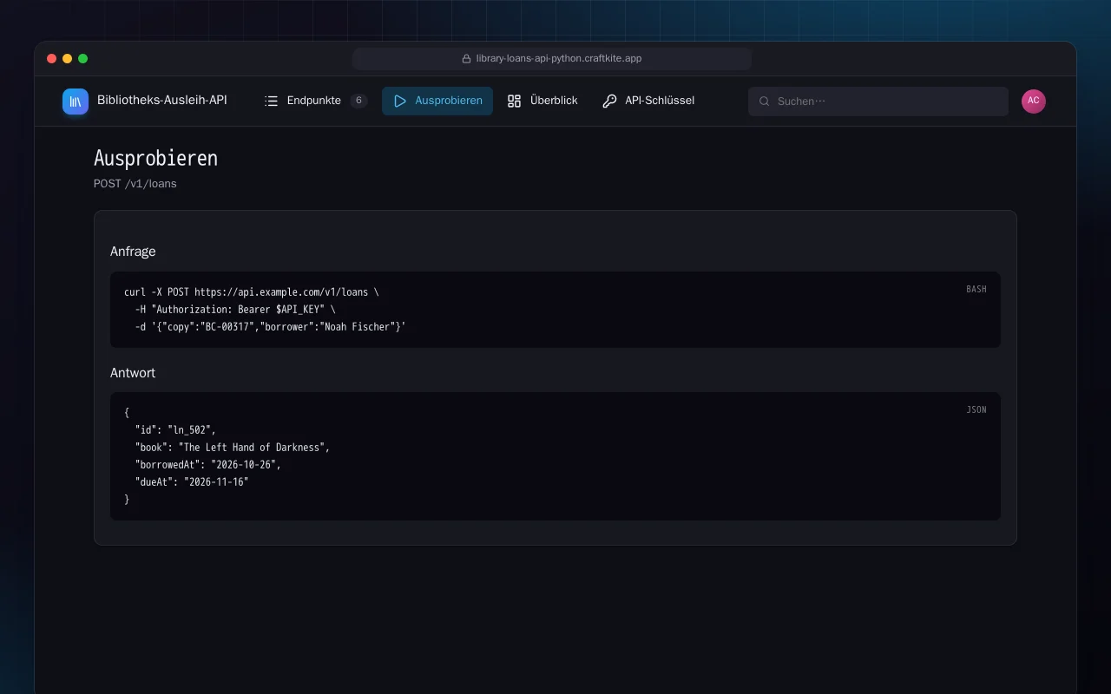This screenshot has height=694, width=1111.
Task: Click the Bibliotheks-Ausleih-API title
Action: 162,101
